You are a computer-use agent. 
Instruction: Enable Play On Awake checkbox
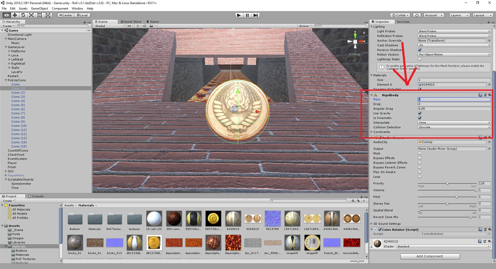(x=420, y=172)
